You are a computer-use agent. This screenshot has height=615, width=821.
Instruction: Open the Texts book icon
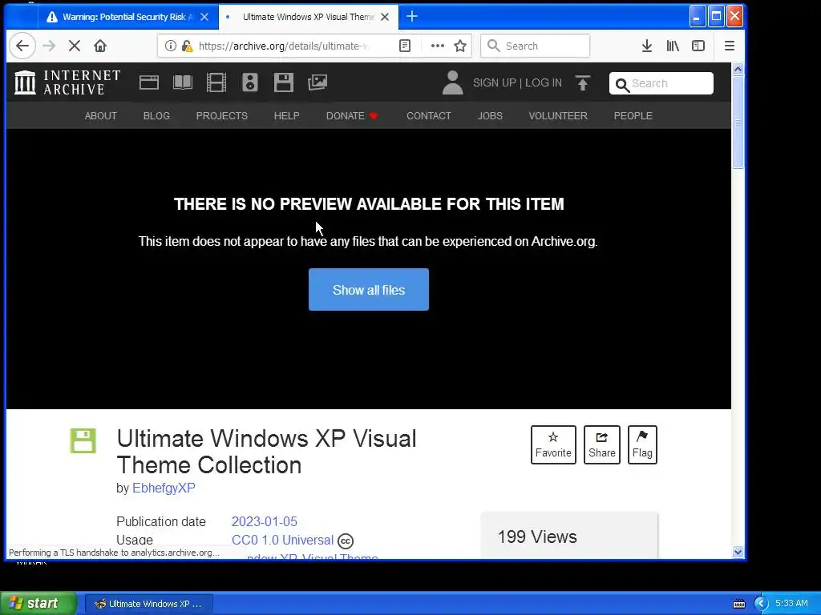(x=183, y=82)
